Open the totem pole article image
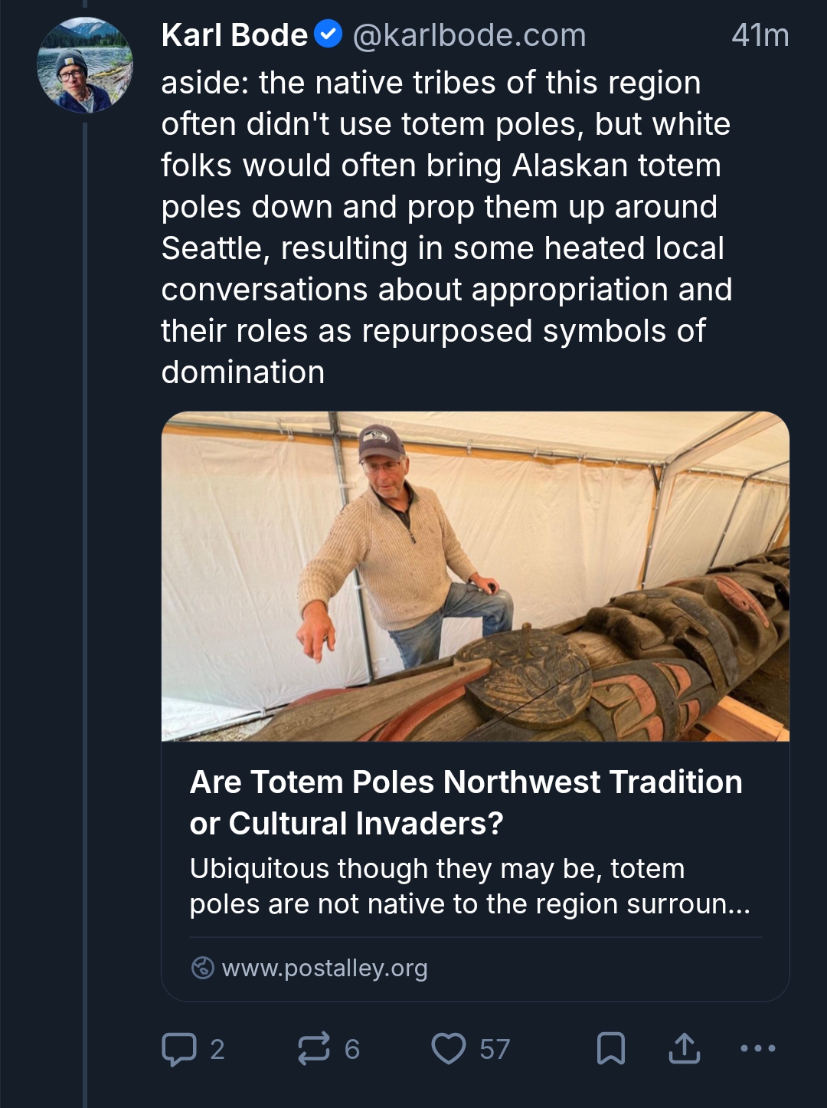827x1108 pixels. coord(475,576)
